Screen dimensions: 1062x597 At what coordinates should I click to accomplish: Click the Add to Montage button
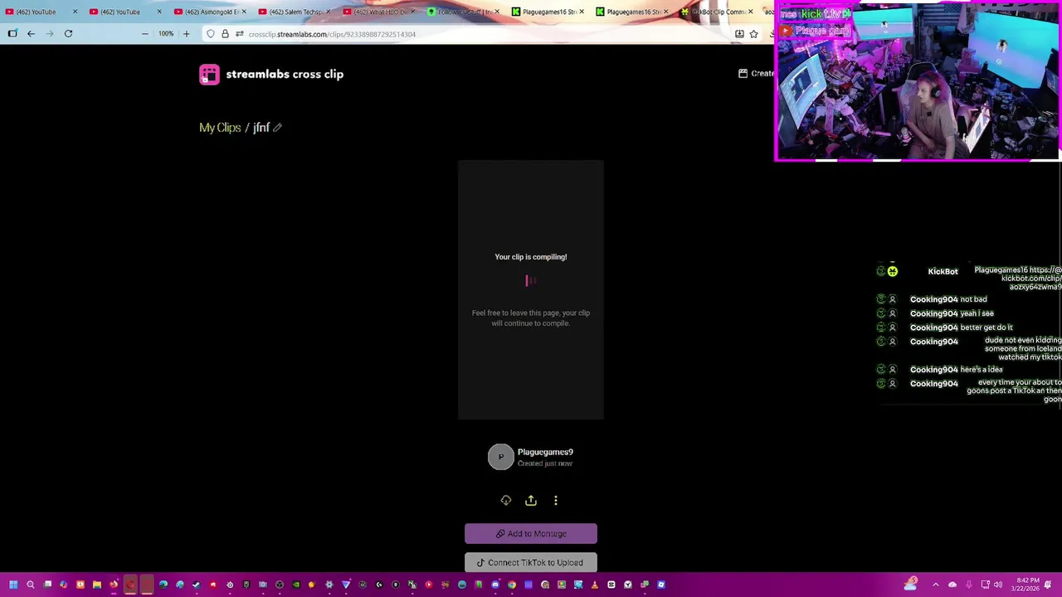pos(531,534)
